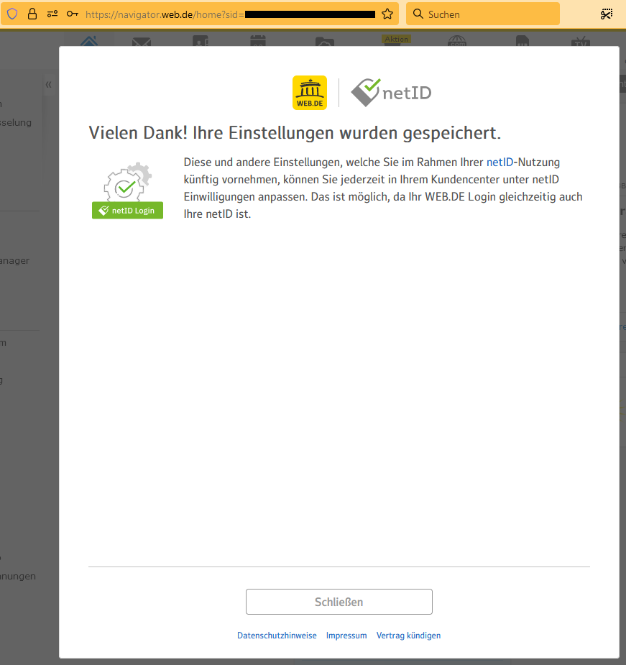Click the dimmed document icon in navigation

click(x=523, y=42)
